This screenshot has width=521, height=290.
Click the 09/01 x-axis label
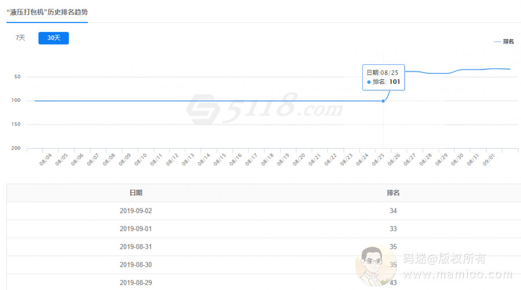point(489,159)
